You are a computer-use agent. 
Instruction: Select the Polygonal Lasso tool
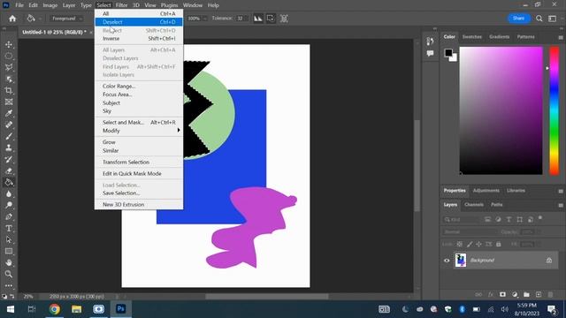pyautogui.click(x=9, y=67)
